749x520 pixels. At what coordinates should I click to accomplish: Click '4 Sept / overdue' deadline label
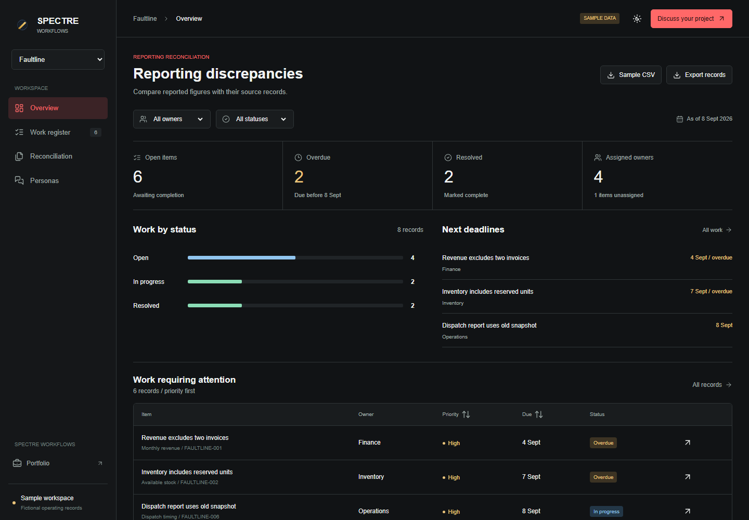coord(711,258)
